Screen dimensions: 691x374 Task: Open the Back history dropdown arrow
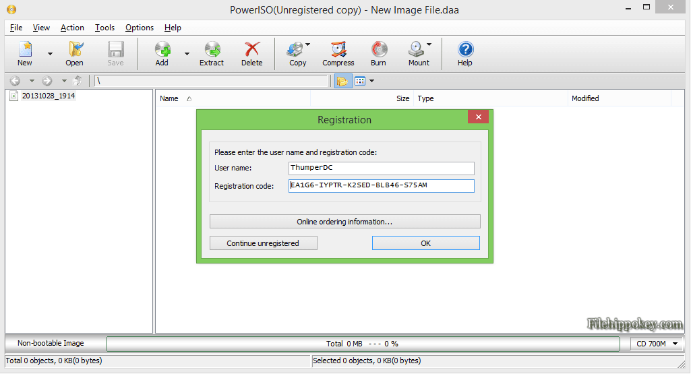[x=32, y=81]
